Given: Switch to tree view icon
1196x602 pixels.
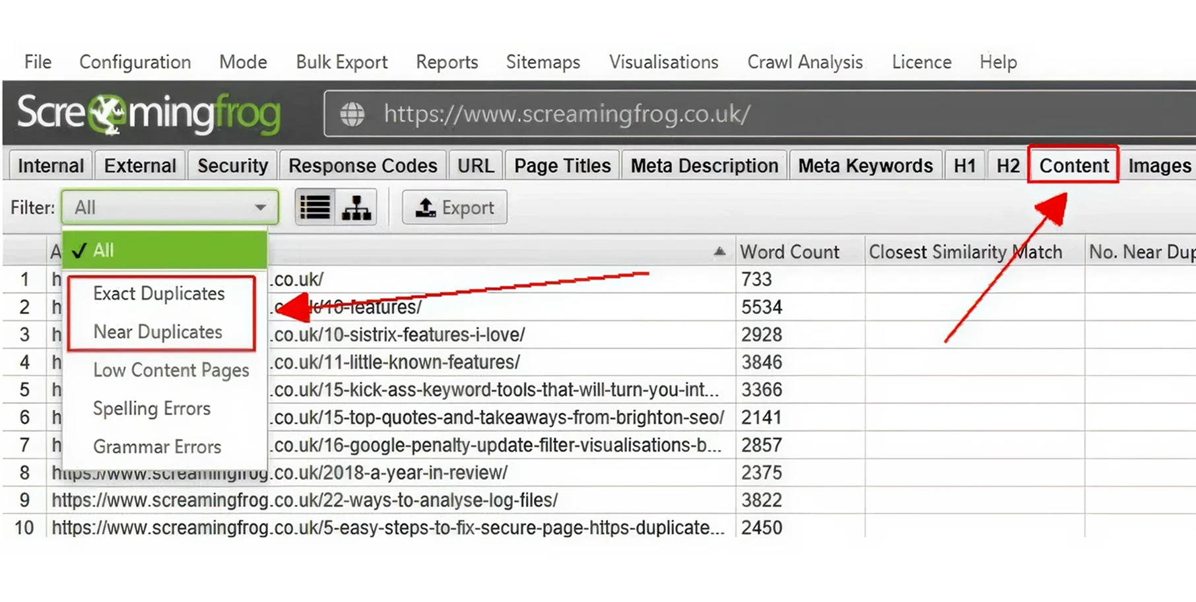Looking at the screenshot, I should tap(356, 208).
